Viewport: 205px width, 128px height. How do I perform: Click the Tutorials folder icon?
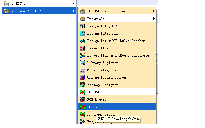point(82,19)
